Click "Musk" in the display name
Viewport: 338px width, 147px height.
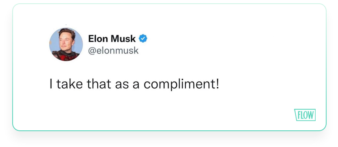click(123, 39)
